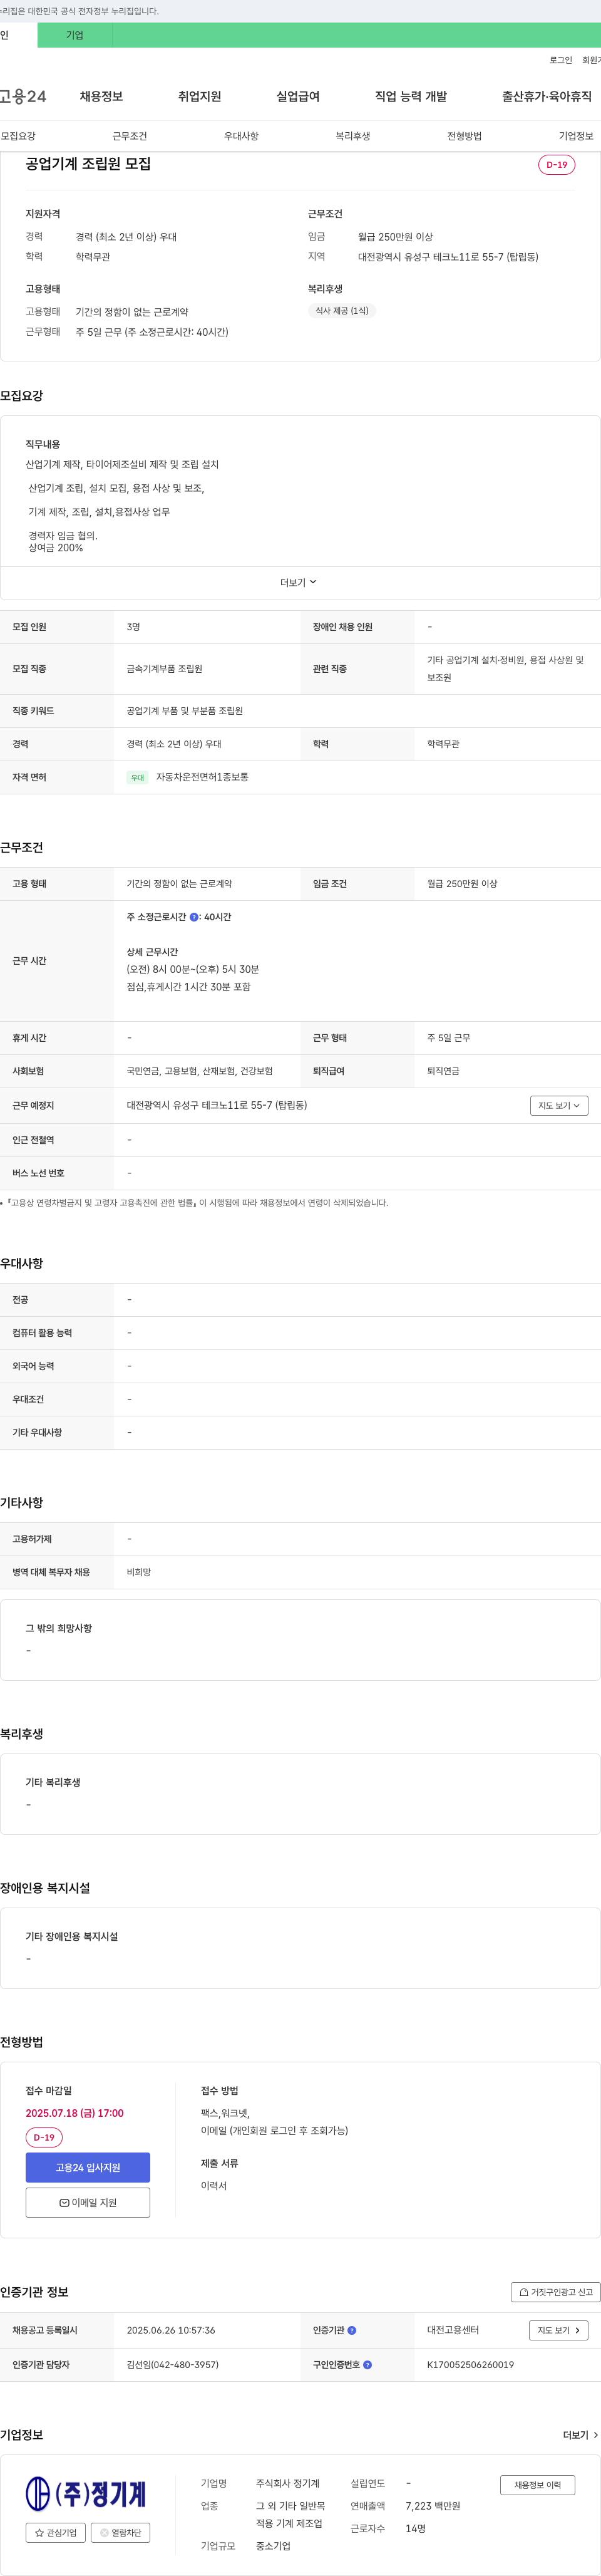Switch to the 기업 tab
The height and width of the screenshot is (2576, 601).
tap(75, 35)
